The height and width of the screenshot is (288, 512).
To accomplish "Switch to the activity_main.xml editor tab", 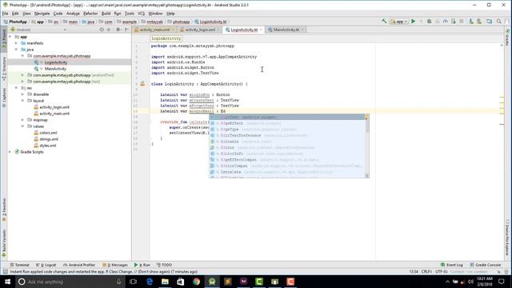I will [x=154, y=30].
